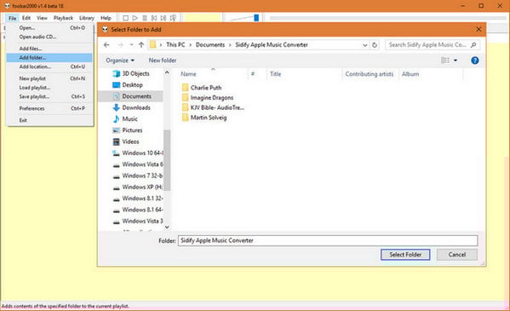The image size is (510, 311).
Task: Open Help with question mark icon
Action: click(x=475, y=60)
